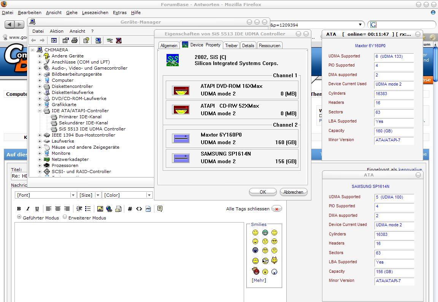Click the Maxtor UDMA Supported value field
438x302 pixels.
pos(394,57)
